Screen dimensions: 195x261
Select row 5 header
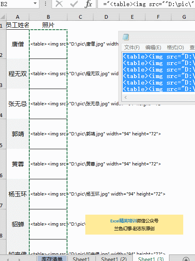(3, 134)
